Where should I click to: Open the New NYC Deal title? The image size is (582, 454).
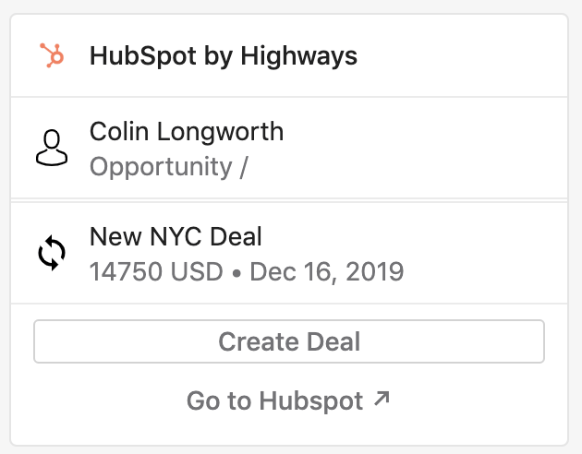(176, 236)
